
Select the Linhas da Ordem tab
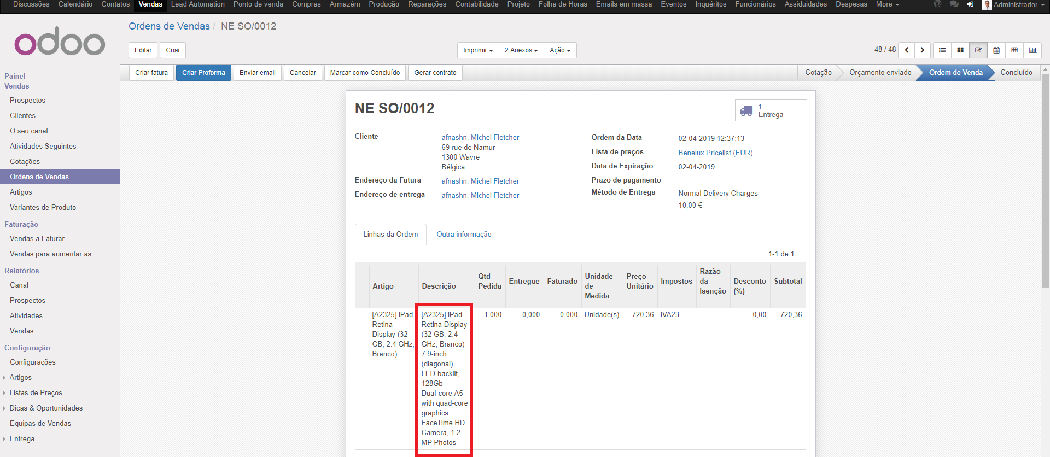pos(390,235)
